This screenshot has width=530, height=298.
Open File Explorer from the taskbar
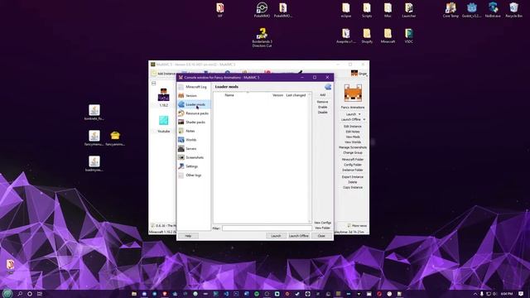(134, 294)
